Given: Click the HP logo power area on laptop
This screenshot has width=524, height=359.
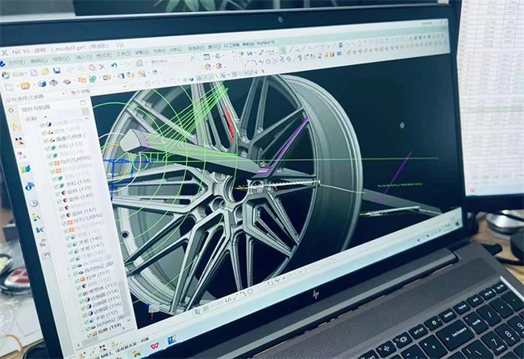Looking at the screenshot, I should [315, 294].
